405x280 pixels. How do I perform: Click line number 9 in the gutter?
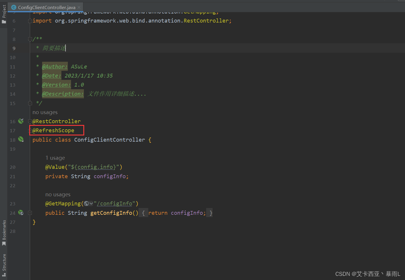(14, 49)
